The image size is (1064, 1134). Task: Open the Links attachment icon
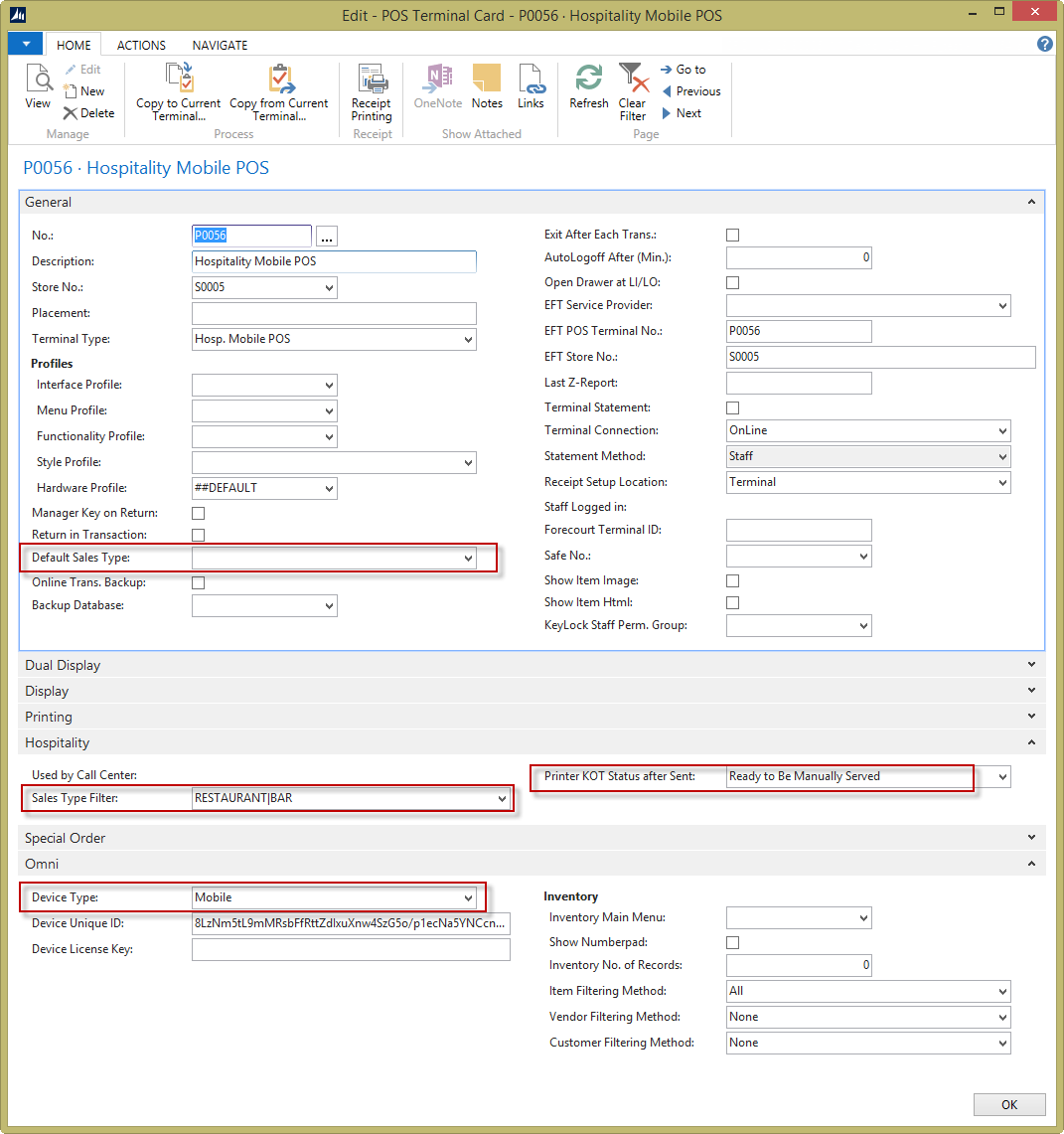(531, 80)
